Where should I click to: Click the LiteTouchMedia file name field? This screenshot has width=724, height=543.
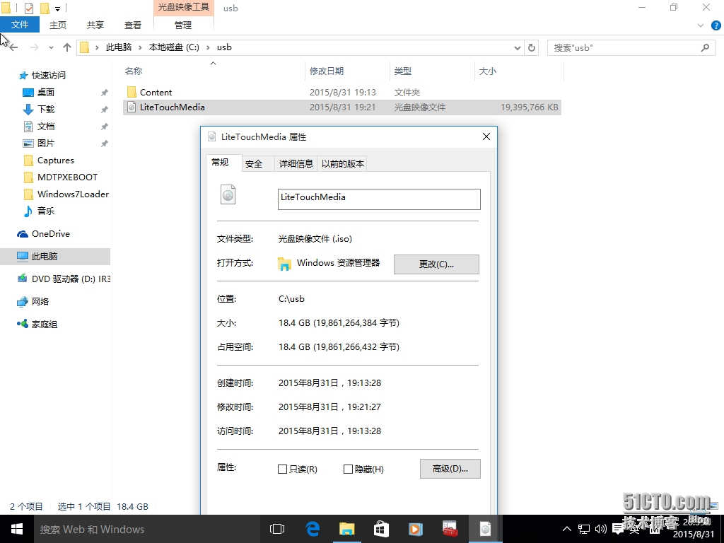tap(379, 199)
